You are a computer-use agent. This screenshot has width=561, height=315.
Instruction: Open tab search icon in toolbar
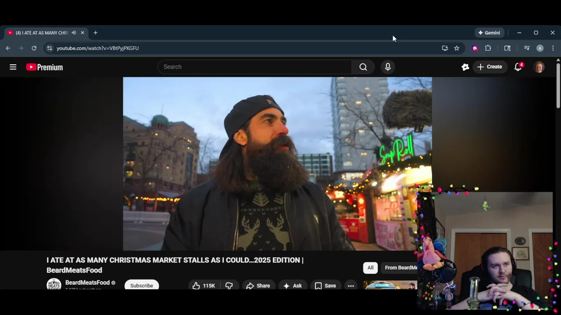[x=507, y=48]
